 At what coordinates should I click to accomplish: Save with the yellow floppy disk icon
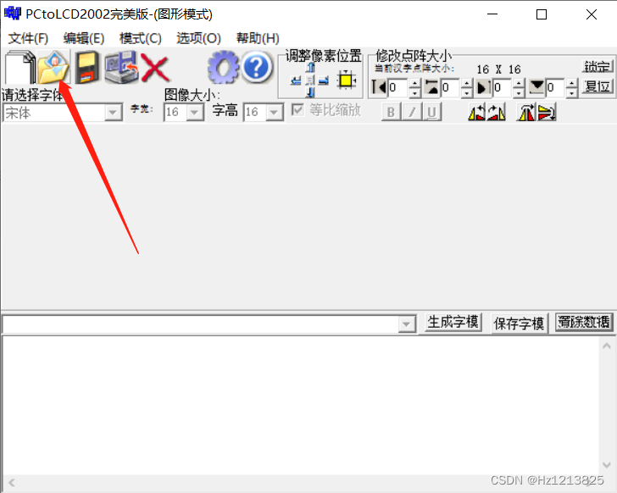click(87, 67)
